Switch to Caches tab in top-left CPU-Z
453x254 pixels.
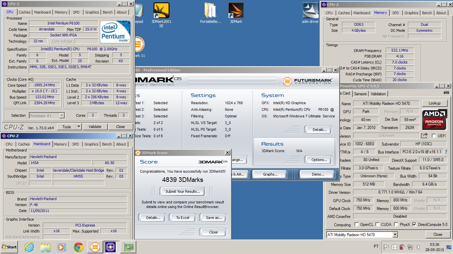[24, 12]
